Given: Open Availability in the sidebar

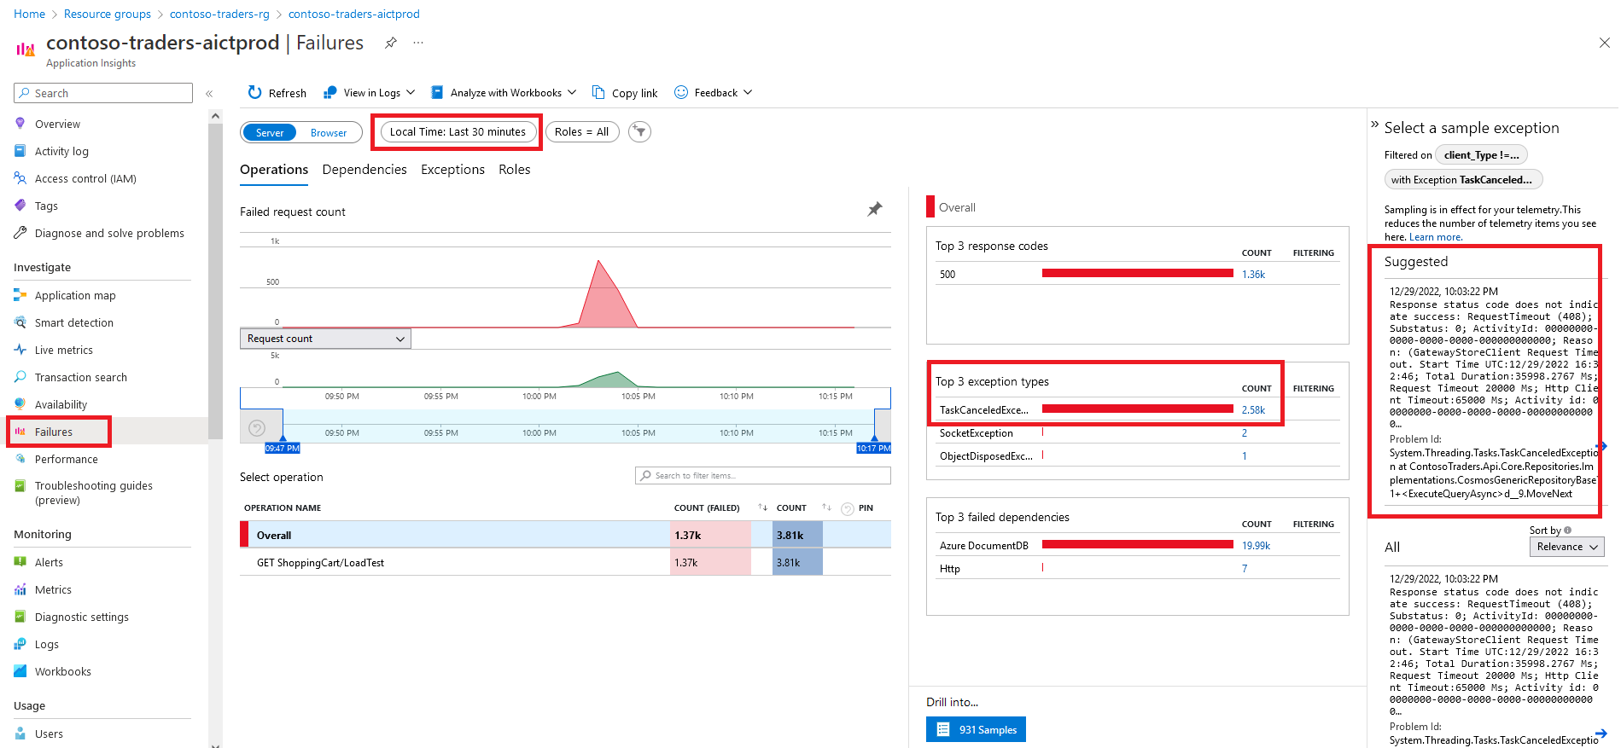Looking at the screenshot, I should [x=61, y=404].
